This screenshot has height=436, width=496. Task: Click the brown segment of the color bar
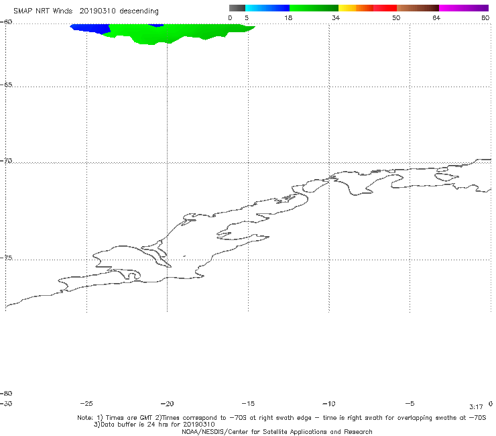coord(418,8)
